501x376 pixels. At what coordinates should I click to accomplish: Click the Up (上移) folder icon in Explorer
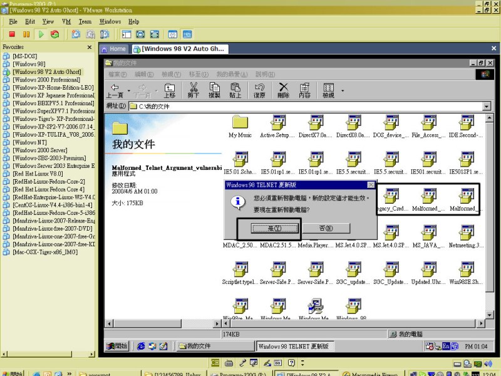[x=170, y=90]
